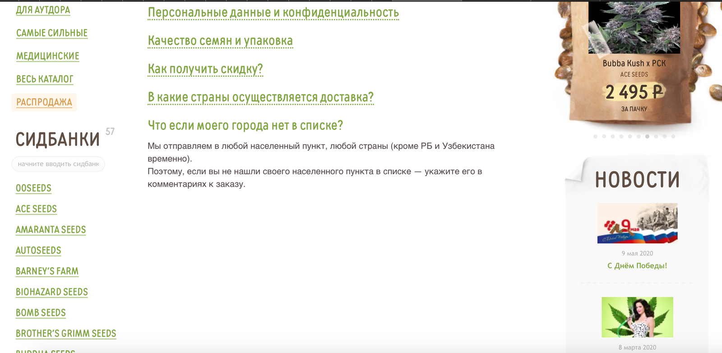This screenshot has height=353, width=722.
Task: Open the ДЛЯ АУТДОРА category
Action: click(43, 10)
